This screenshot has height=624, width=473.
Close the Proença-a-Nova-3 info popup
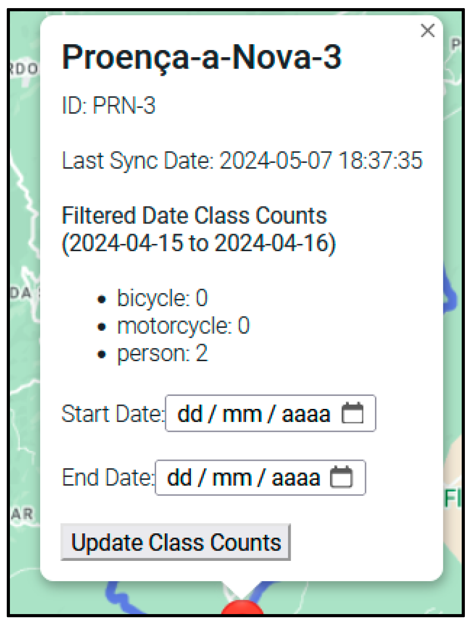427,31
